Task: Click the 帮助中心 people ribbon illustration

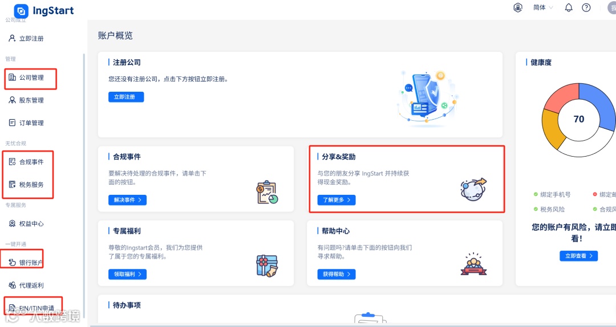Action: point(473,264)
